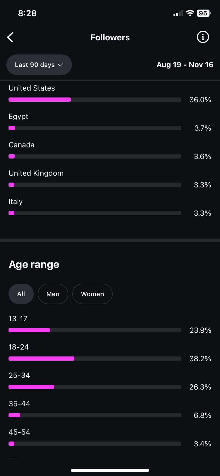Tap the back arrow icon

(x=10, y=37)
